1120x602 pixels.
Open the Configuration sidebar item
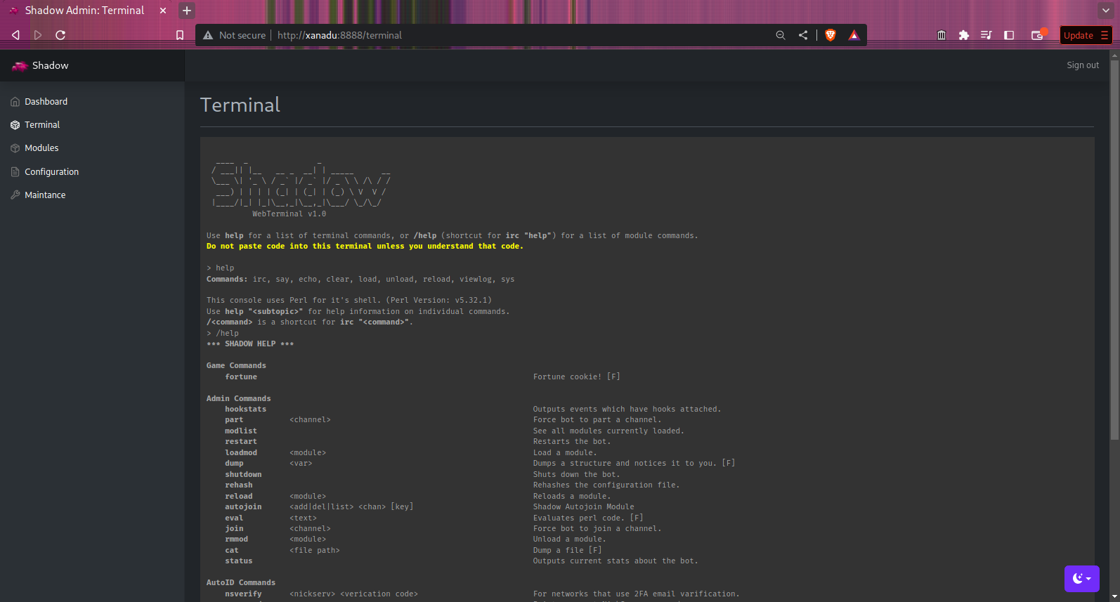point(51,172)
